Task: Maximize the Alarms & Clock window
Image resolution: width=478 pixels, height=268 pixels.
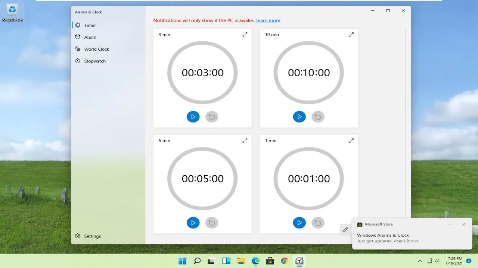Action: coord(388,11)
